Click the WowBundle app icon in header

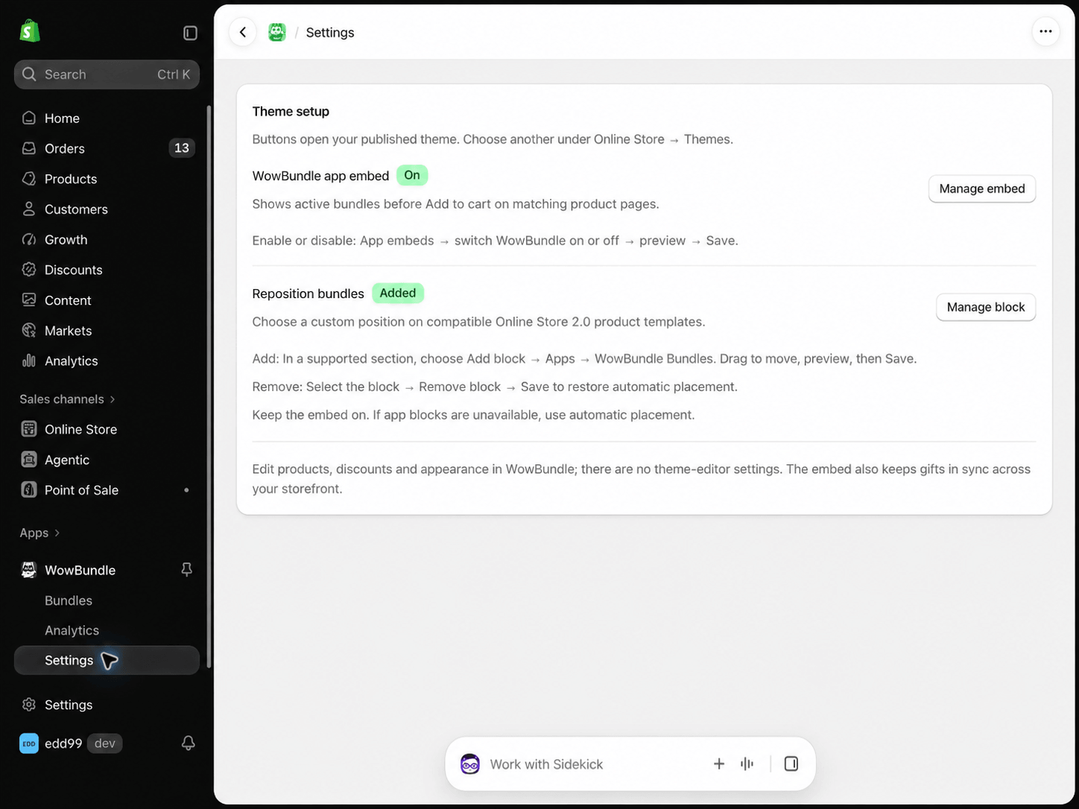point(277,32)
